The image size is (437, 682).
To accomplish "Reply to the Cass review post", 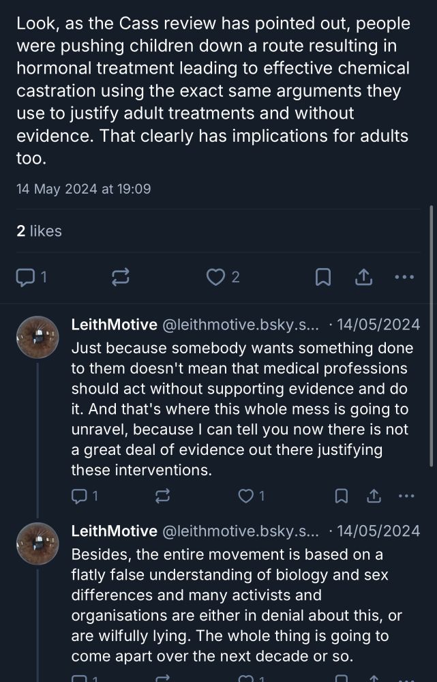I will pyautogui.click(x=31, y=276).
